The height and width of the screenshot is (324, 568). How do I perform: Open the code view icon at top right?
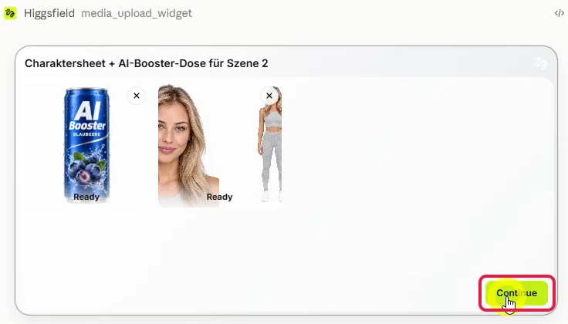(560, 13)
